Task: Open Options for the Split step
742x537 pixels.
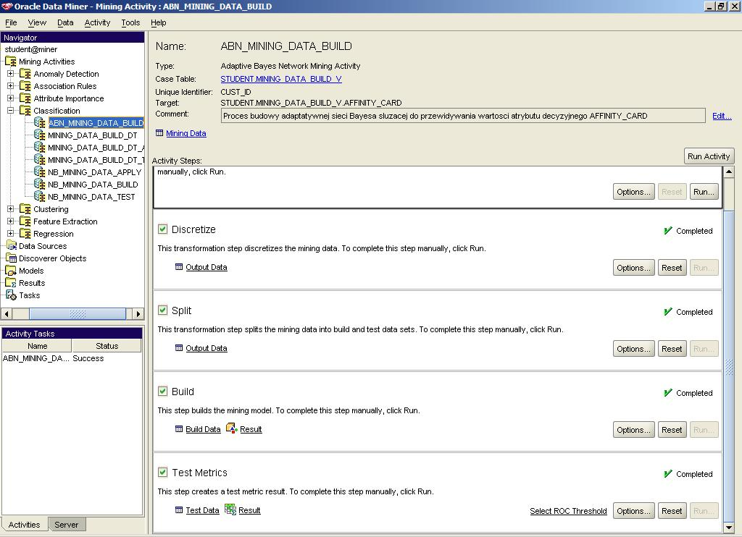Action: 633,349
